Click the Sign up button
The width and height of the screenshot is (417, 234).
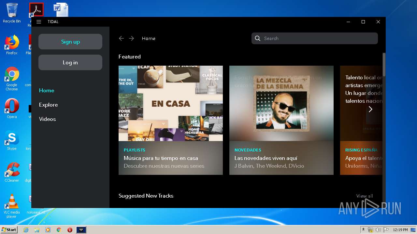(70, 42)
